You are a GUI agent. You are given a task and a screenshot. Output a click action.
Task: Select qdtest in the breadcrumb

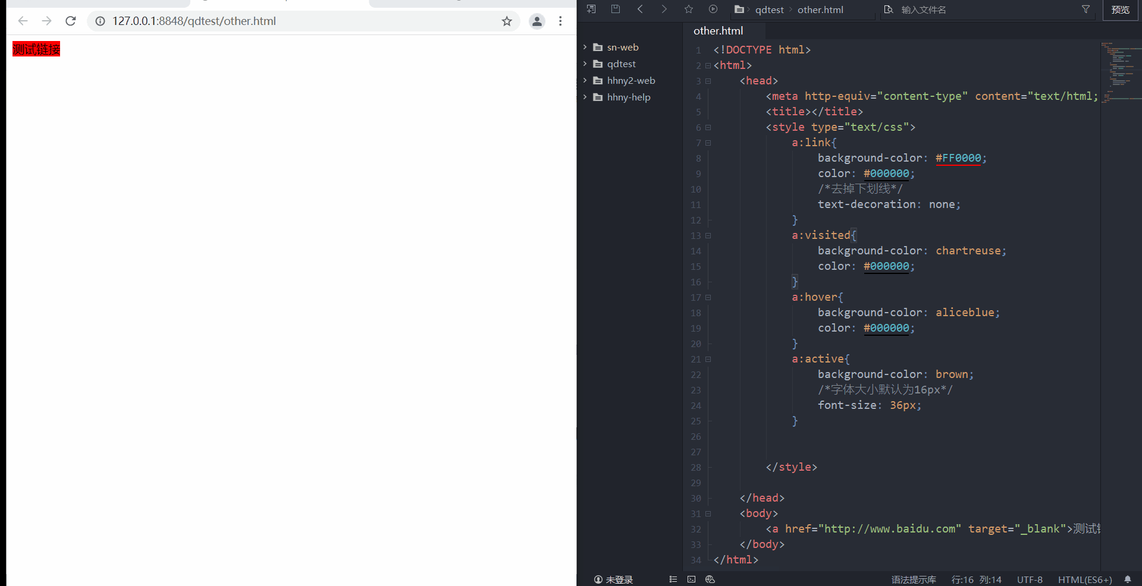770,10
